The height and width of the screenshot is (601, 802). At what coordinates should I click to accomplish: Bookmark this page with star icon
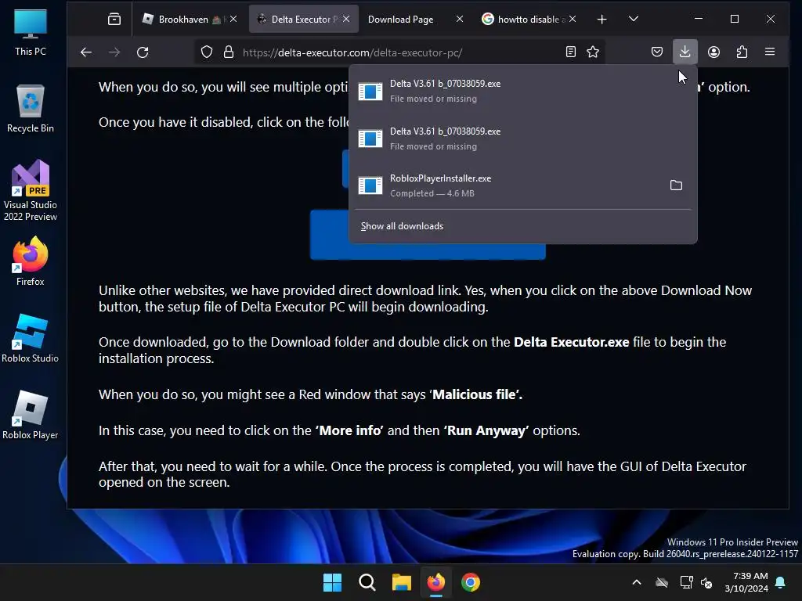click(x=593, y=52)
